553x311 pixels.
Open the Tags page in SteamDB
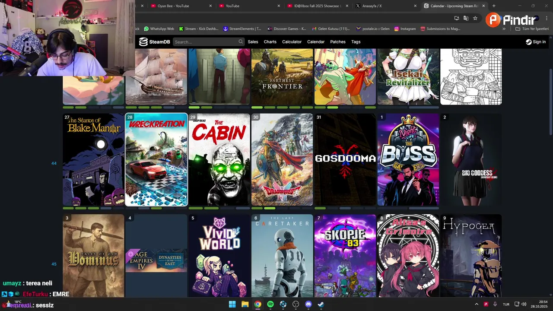(x=356, y=42)
